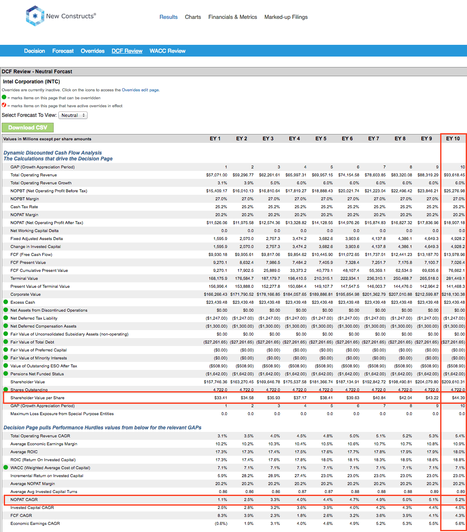467x532 pixels.
Task: Go to the Decision page
Action: 34,51
